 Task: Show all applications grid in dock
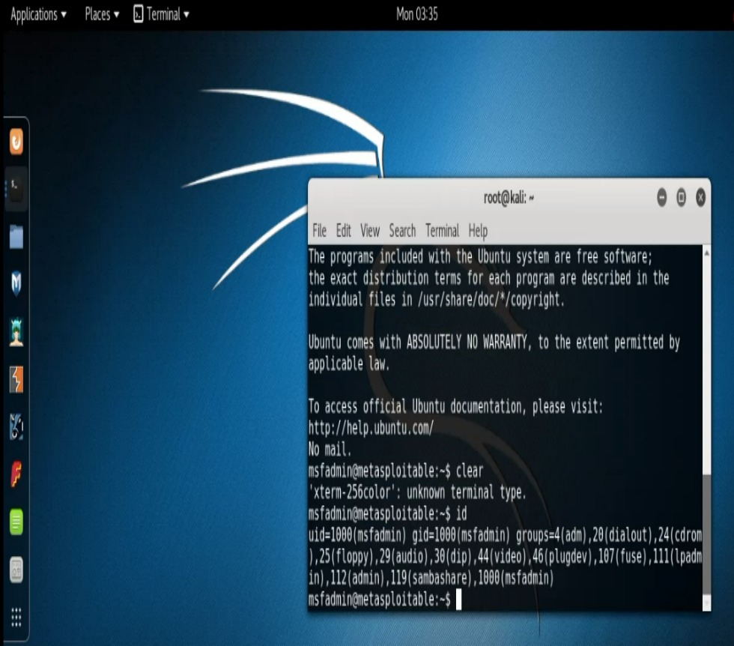pyautogui.click(x=16, y=617)
